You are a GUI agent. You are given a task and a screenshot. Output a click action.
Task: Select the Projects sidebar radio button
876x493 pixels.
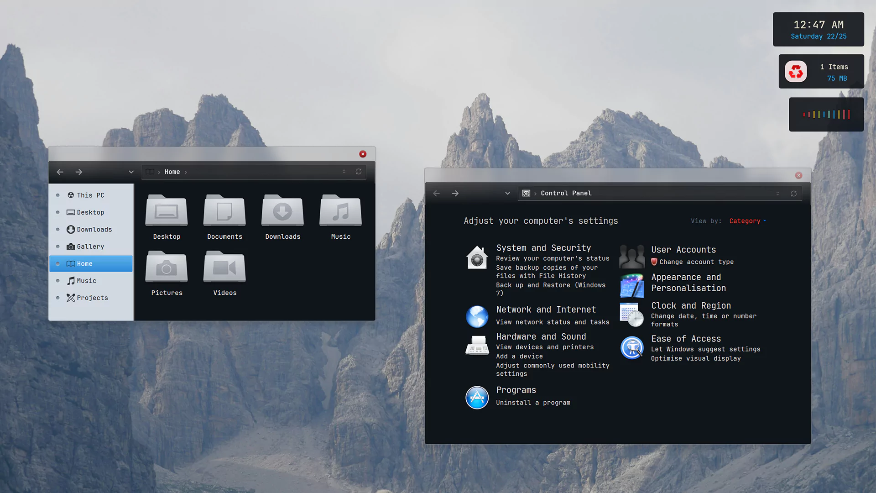coord(58,298)
